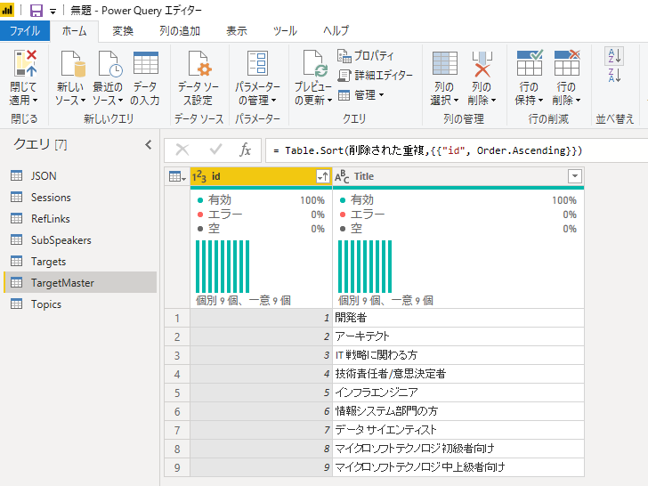648x486 pixels.
Task: Open the table options menu dropdown
Action: click(x=177, y=176)
